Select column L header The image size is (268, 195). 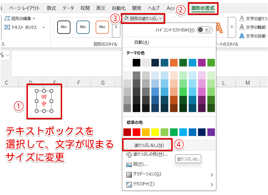(224, 83)
